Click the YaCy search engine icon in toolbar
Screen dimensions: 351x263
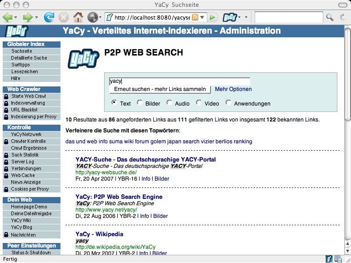click(230, 17)
